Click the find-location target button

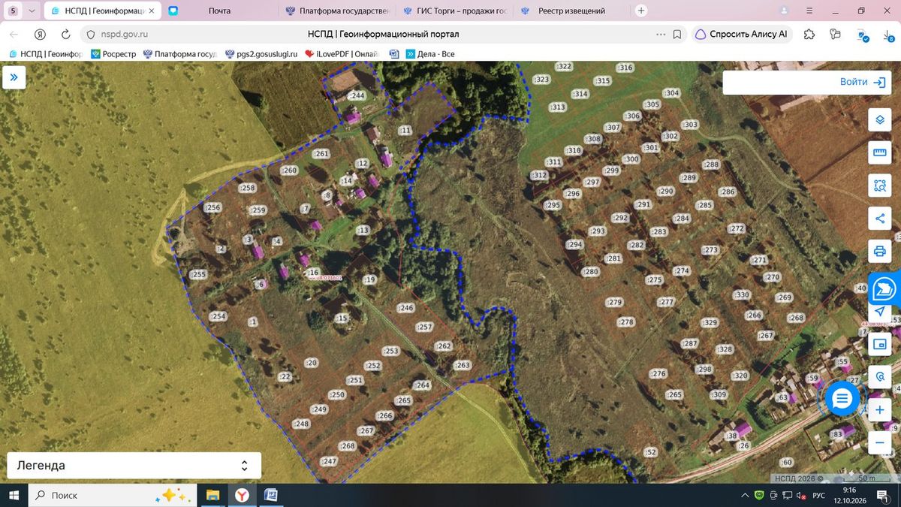tap(879, 377)
